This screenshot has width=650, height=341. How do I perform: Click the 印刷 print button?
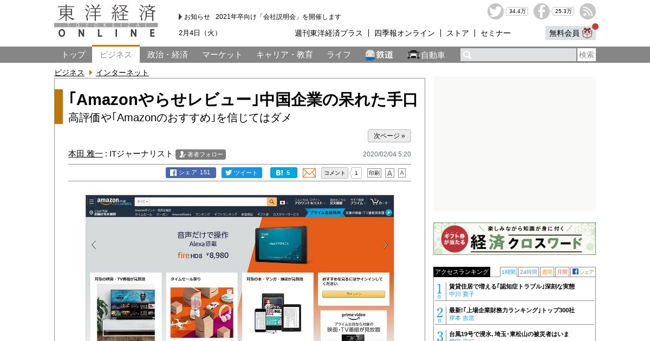click(x=374, y=173)
